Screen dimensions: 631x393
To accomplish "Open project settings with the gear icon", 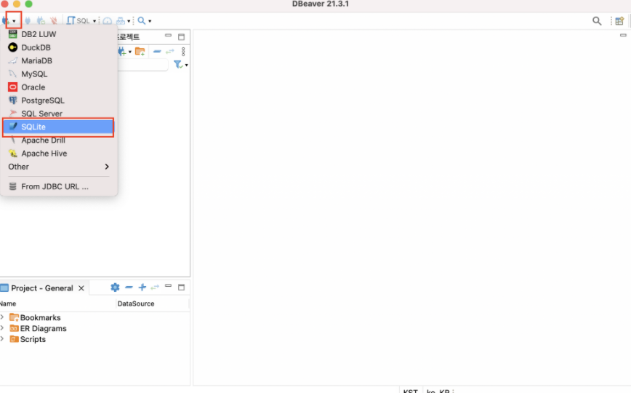I will pyautogui.click(x=115, y=287).
